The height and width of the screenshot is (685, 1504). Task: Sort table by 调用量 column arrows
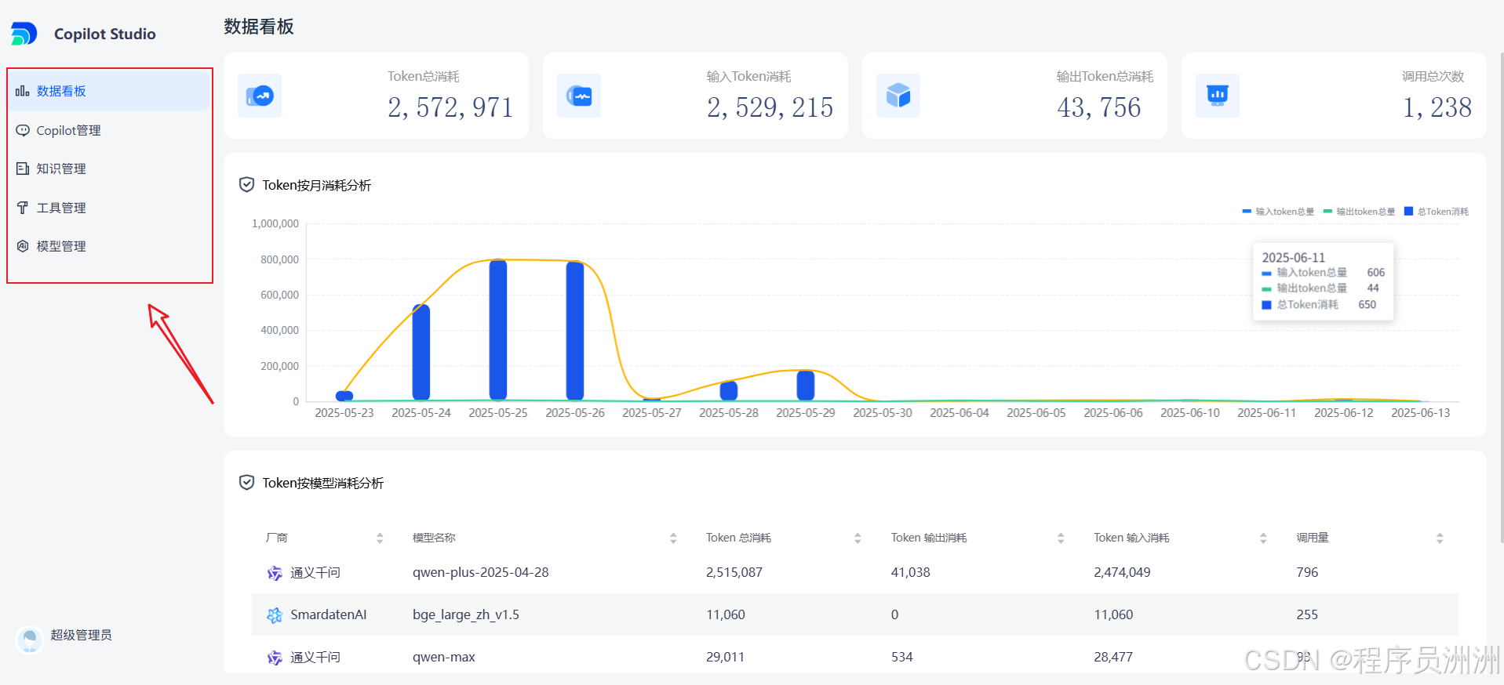[1440, 538]
